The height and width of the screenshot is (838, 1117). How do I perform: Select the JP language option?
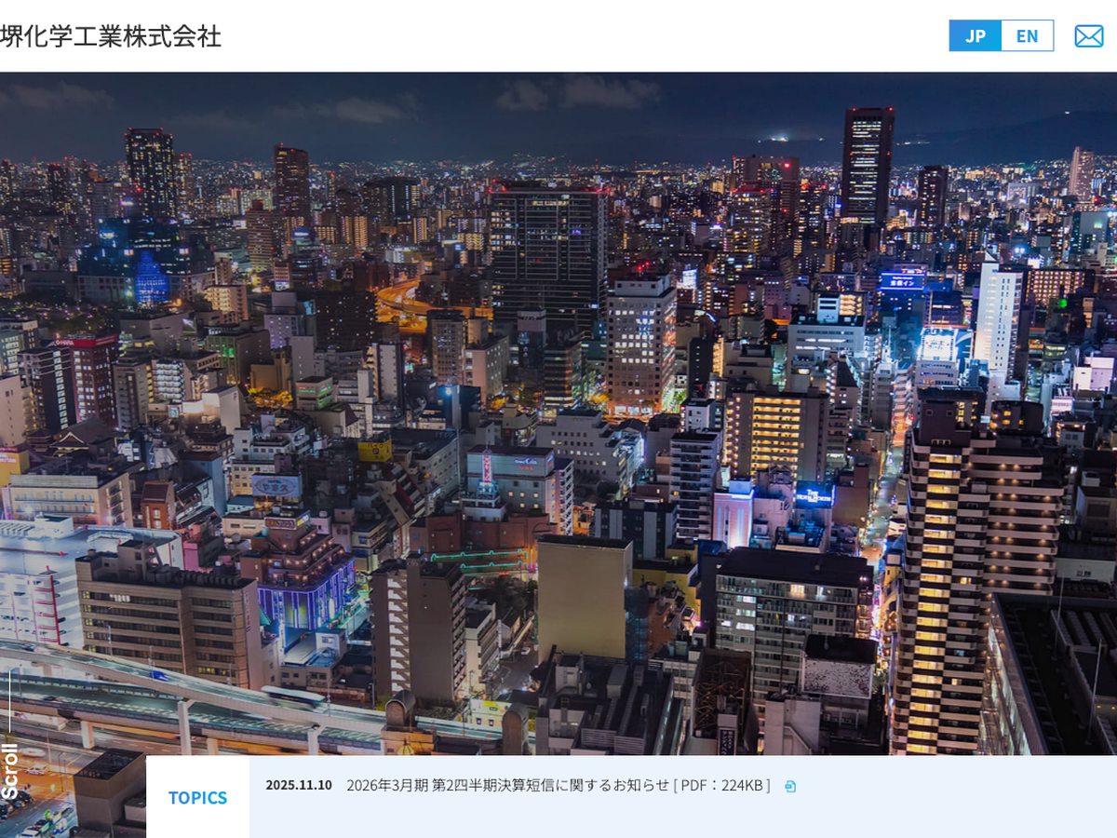(975, 36)
